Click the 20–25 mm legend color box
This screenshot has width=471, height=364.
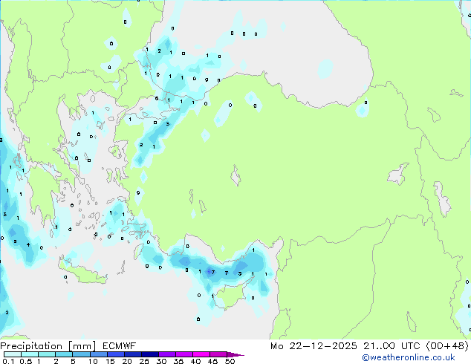[x=132, y=354]
